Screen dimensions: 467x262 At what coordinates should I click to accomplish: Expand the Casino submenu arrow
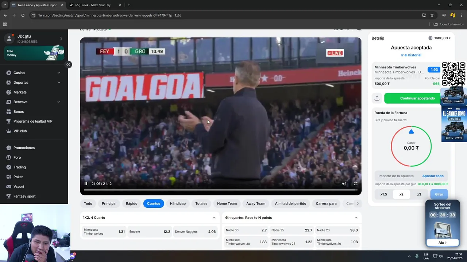point(59,73)
